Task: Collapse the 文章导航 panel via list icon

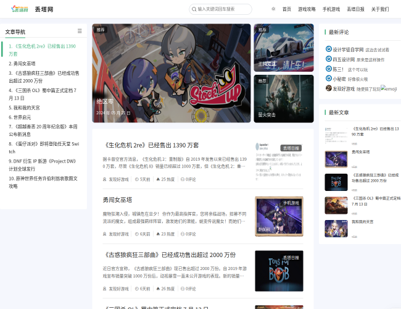Action: pyautogui.click(x=80, y=31)
